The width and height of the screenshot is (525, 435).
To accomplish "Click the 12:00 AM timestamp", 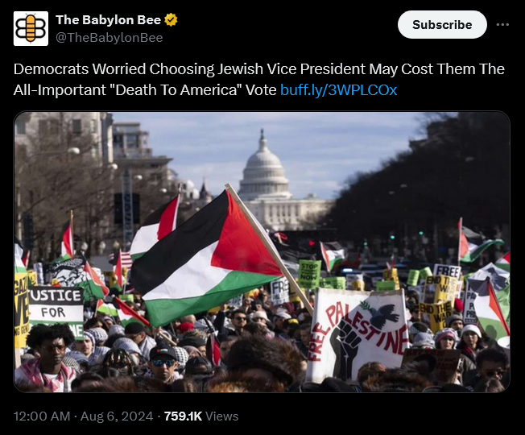I will [x=42, y=416].
